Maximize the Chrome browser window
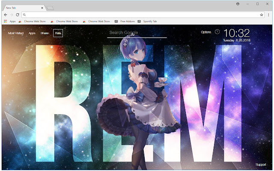Screen dimensions: 274x171 [257, 4]
